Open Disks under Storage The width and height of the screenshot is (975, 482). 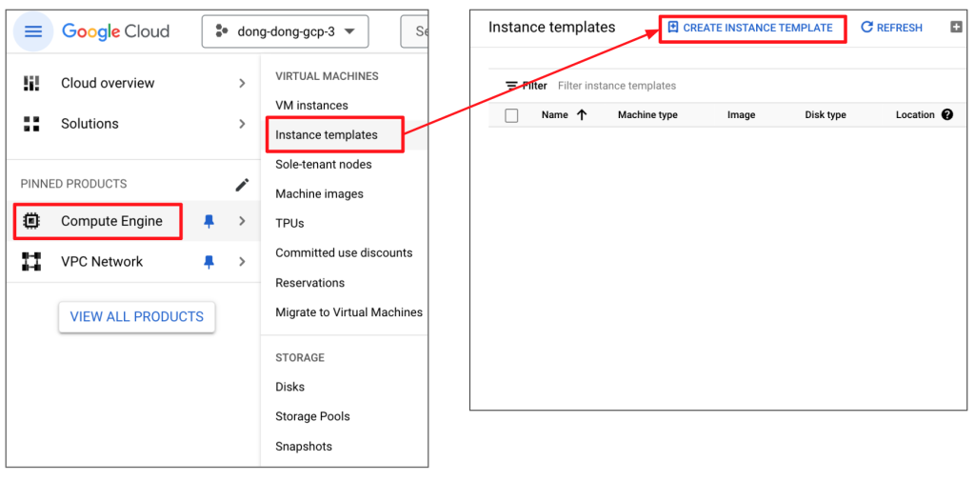tap(289, 387)
